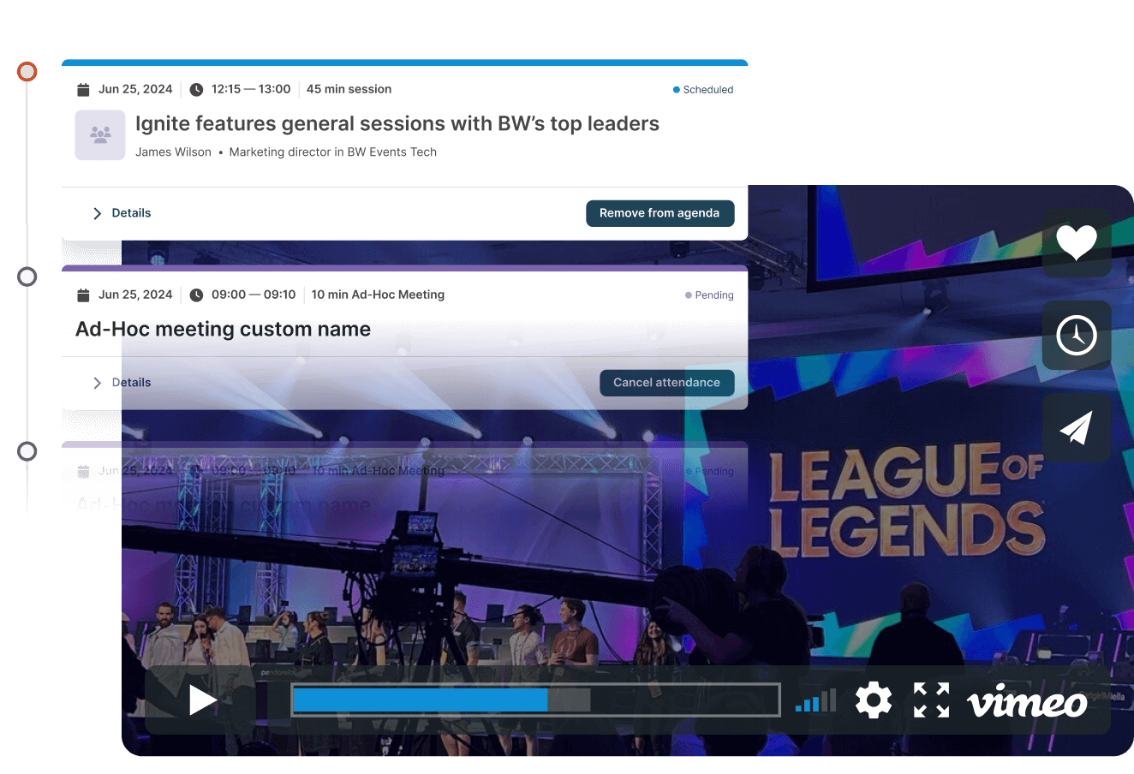Open Ad-Hoc meeting custom name title
1134x774 pixels.
223,330
